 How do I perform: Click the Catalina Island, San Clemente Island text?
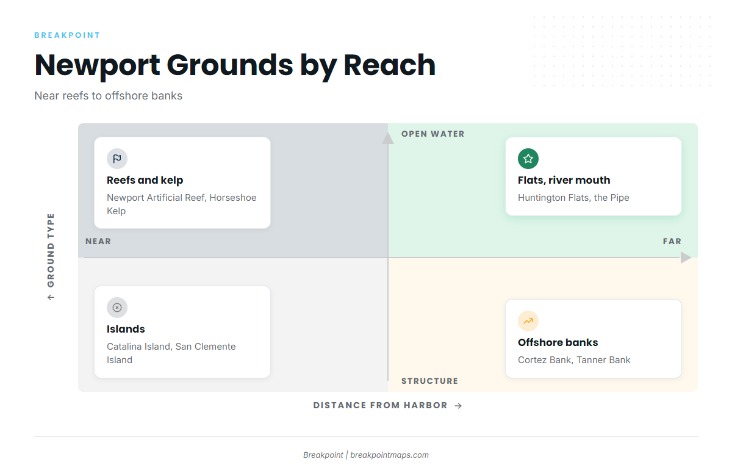pos(171,353)
